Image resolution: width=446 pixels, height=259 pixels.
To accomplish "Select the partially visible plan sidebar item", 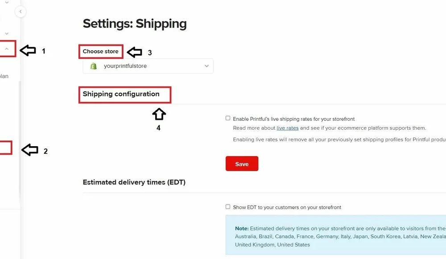I will (4, 76).
